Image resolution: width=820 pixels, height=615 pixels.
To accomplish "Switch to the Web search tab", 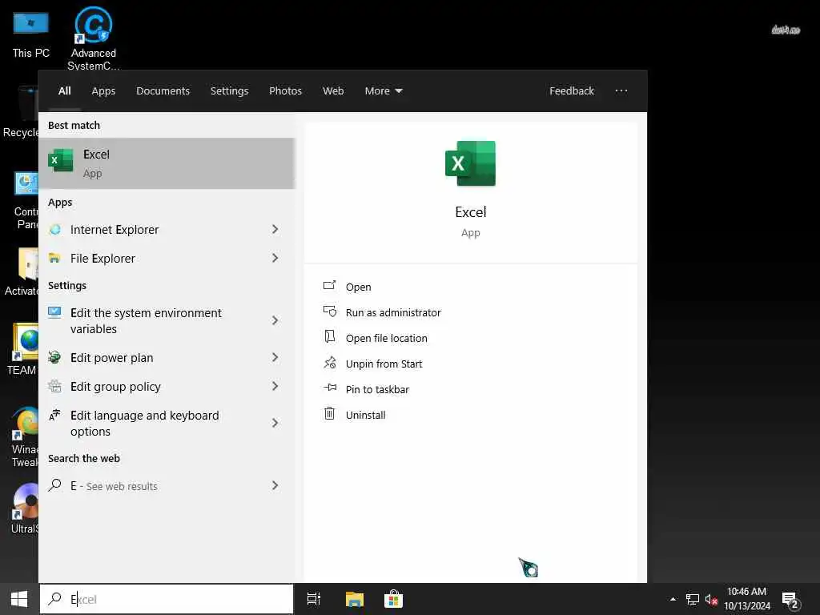I will 333,90.
